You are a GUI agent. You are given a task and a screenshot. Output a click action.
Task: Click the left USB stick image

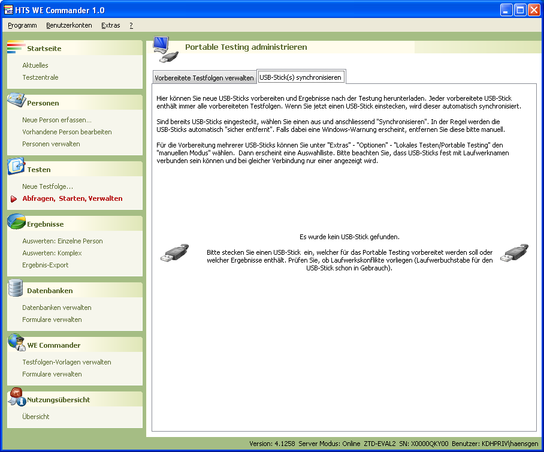pyautogui.click(x=175, y=253)
